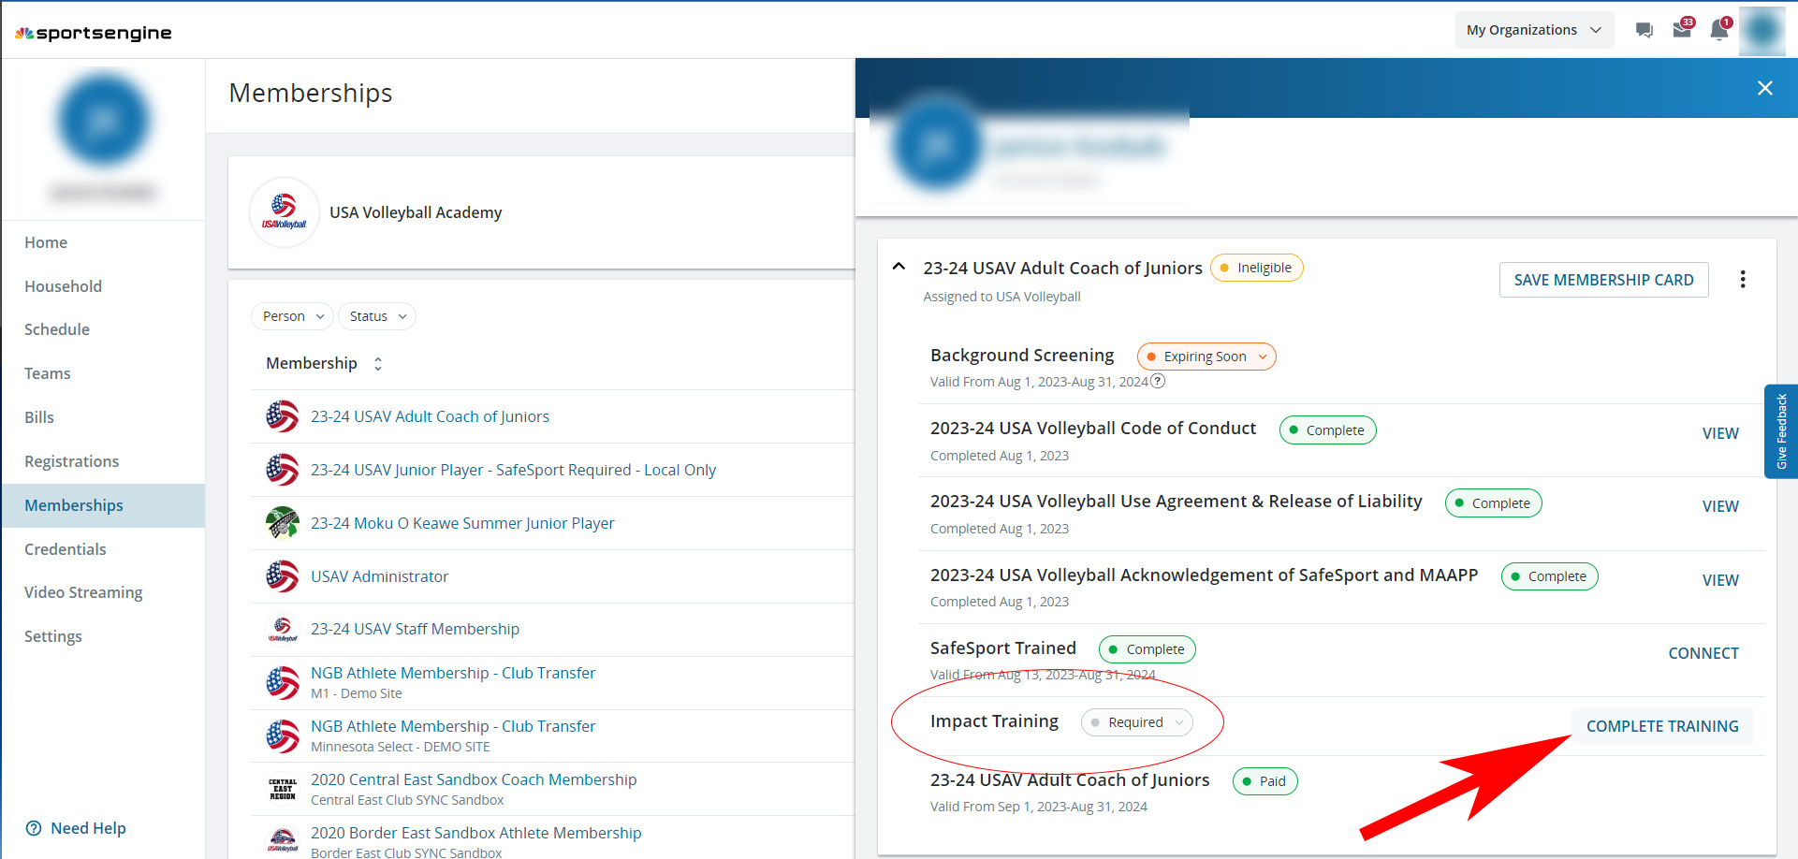Click the SafeSport Trained Complete badge
Image resolution: width=1798 pixels, height=859 pixels.
point(1148,649)
